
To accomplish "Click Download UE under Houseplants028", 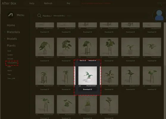I will point(109,89).
